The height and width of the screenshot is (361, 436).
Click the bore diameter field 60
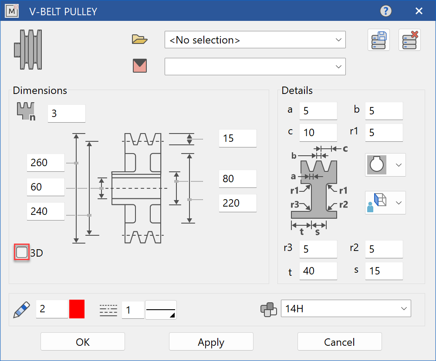click(x=46, y=187)
